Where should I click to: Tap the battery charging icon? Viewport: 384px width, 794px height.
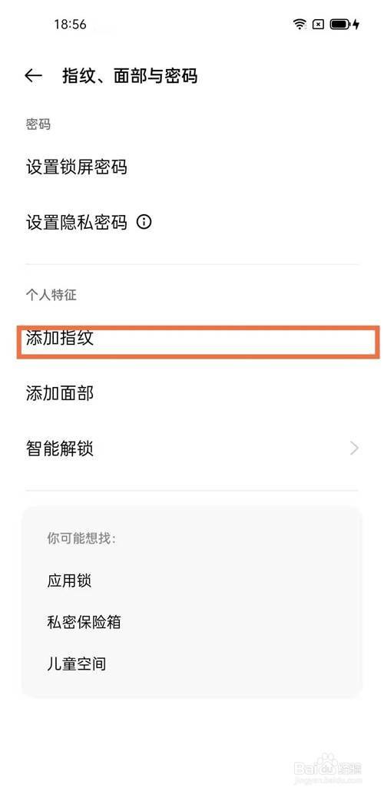tap(345, 25)
